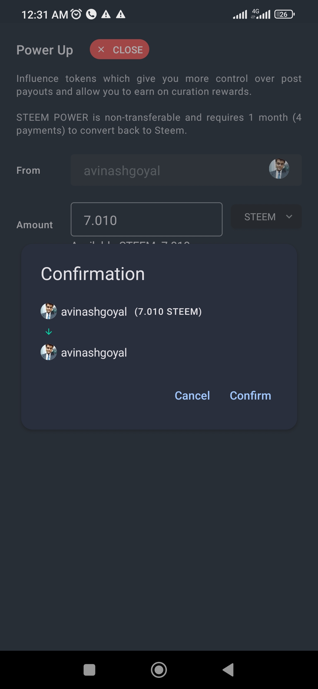Tap the first warning triangle status icon
The width and height of the screenshot is (318, 689).
[106, 14]
